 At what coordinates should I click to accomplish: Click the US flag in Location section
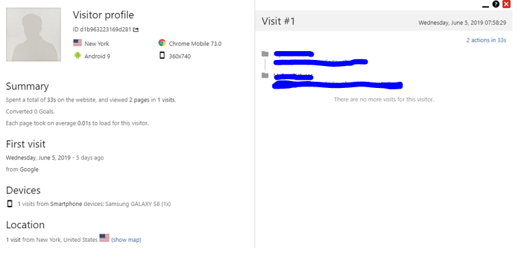104,238
